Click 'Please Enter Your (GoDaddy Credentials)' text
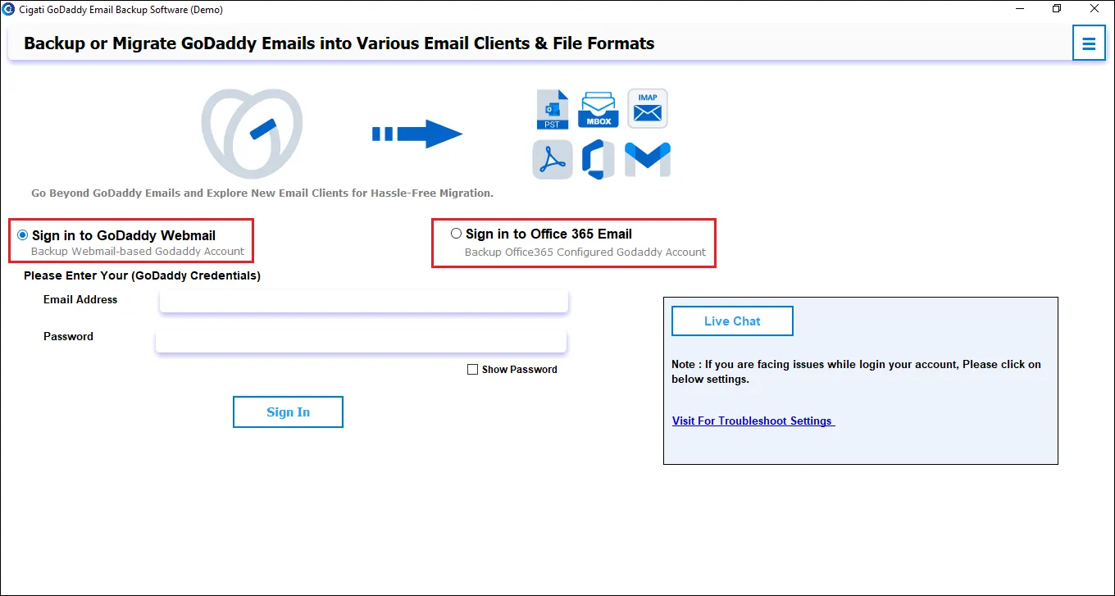1115x596 pixels. 142,275
